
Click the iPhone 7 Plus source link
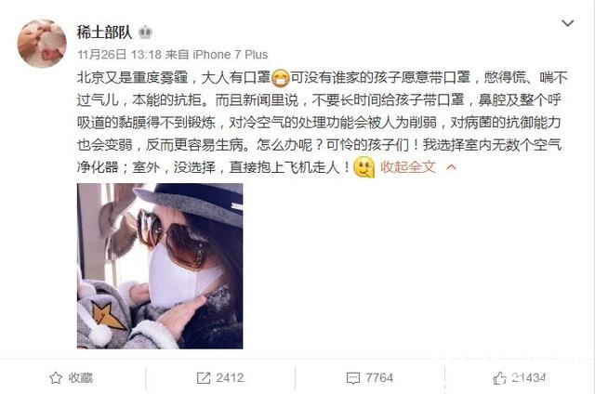click(x=231, y=55)
